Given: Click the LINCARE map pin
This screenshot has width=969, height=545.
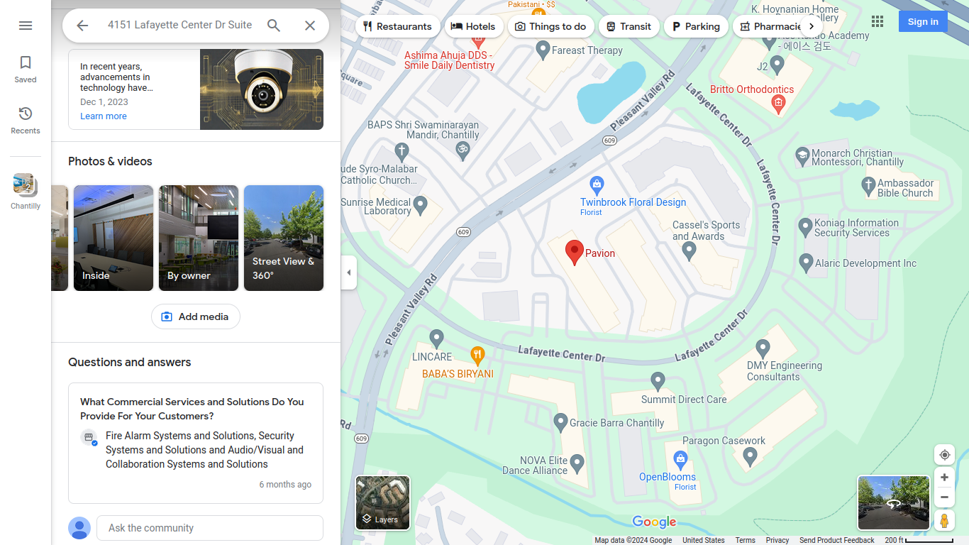Looking at the screenshot, I should pyautogui.click(x=437, y=338).
